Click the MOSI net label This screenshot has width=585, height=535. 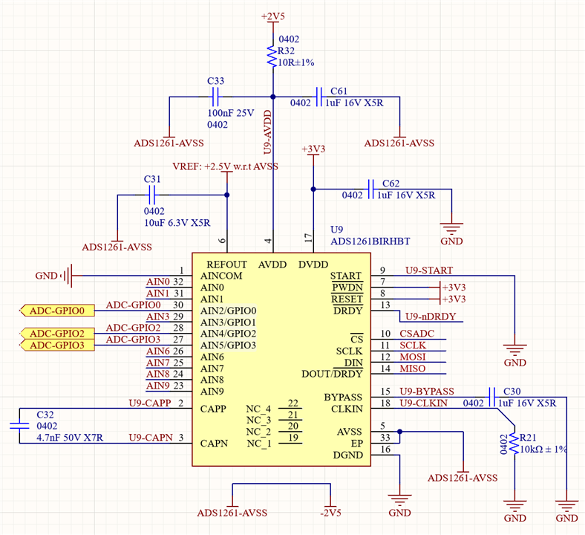(413, 357)
